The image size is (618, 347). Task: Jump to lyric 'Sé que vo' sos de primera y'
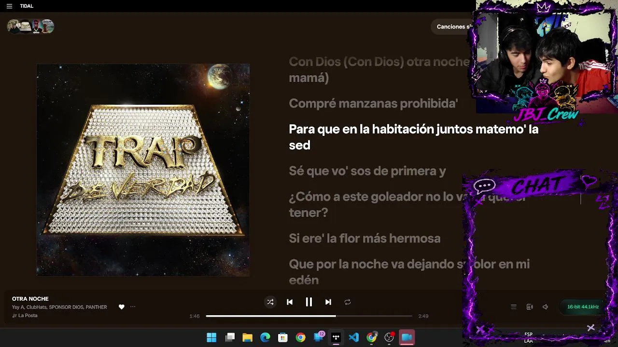pyautogui.click(x=367, y=171)
